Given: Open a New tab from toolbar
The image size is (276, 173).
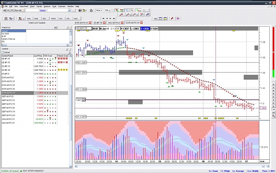Looking at the screenshot, I should point(19,11).
